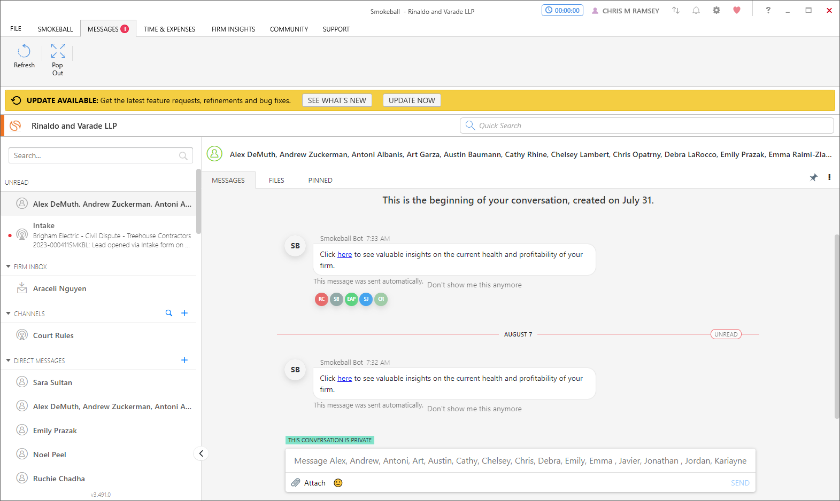Open the Intake unread channel message
Image resolution: width=840 pixels, height=501 pixels.
pyautogui.click(x=98, y=235)
